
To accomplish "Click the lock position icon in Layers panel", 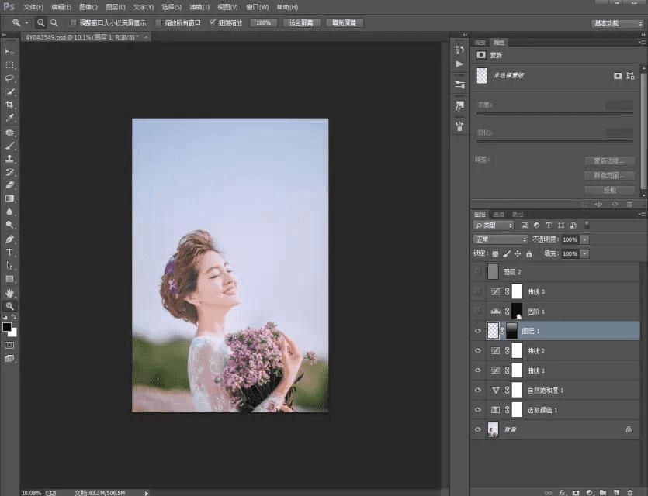I will 518,253.
